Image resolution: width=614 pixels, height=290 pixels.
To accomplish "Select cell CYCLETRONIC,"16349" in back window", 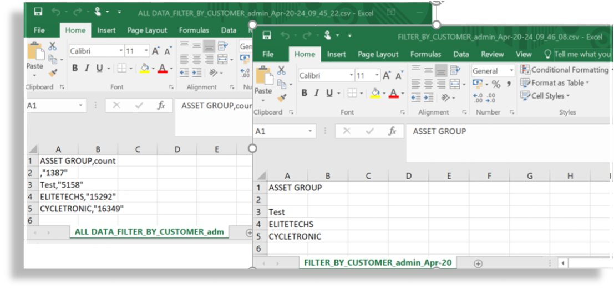I will click(x=59, y=209).
